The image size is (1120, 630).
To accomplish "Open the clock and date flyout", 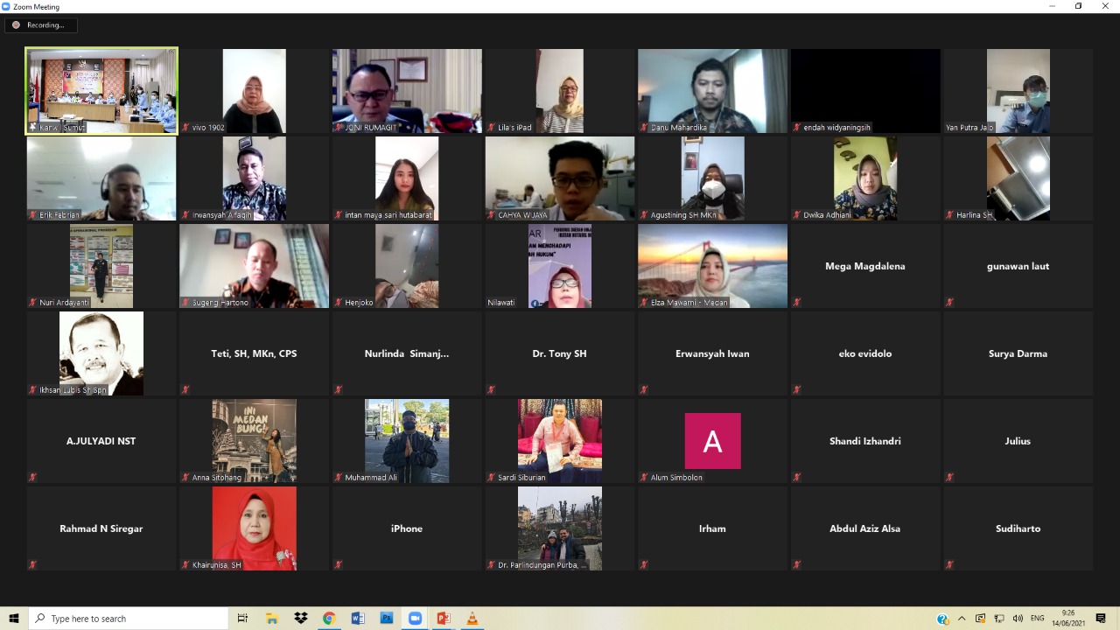I will 1068,619.
